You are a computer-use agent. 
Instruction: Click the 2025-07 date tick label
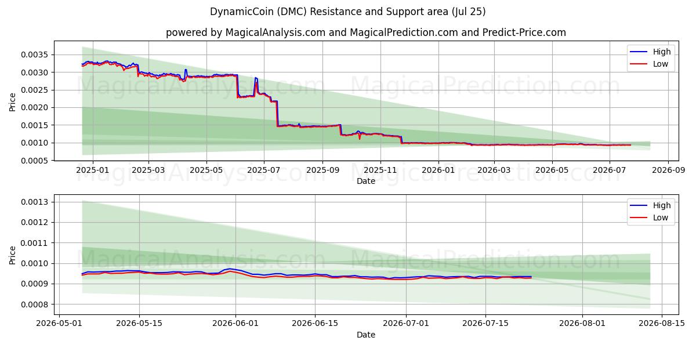point(264,170)
